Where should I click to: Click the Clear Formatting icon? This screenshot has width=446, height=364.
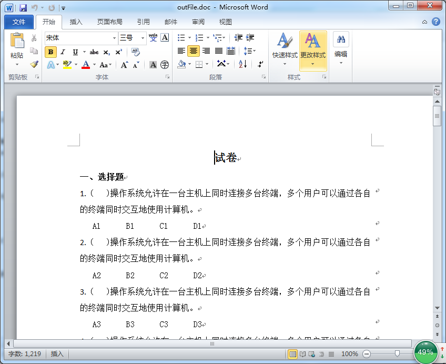pyautogui.click(x=136, y=52)
